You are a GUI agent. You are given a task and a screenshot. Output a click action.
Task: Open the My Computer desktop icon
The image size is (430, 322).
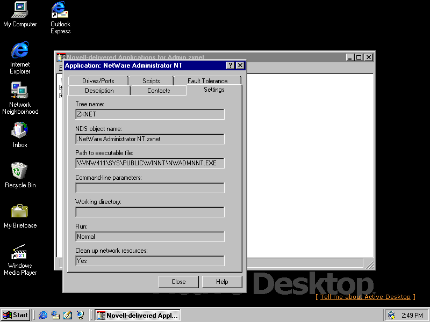pyautogui.click(x=20, y=14)
